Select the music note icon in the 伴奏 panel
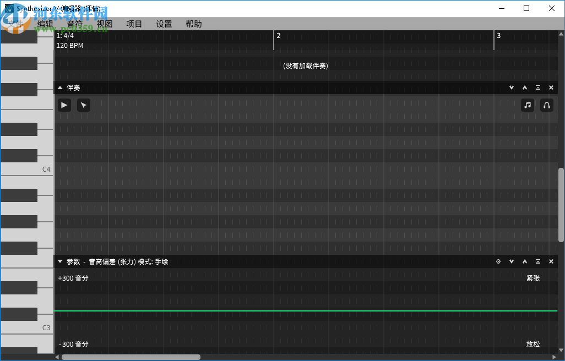The image size is (565, 361). pyautogui.click(x=527, y=105)
